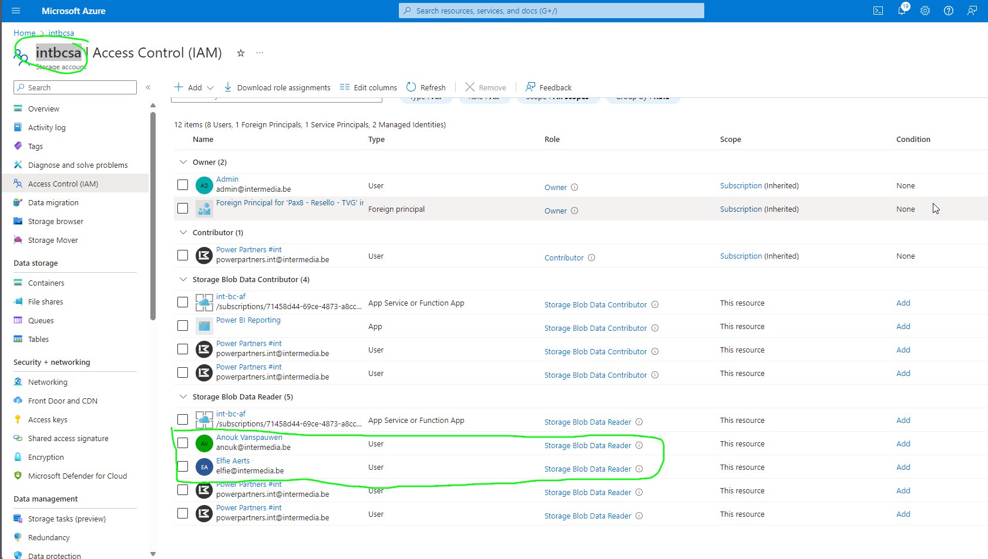Click the top bar feedback person icon
This screenshot has width=988, height=559.
972,11
